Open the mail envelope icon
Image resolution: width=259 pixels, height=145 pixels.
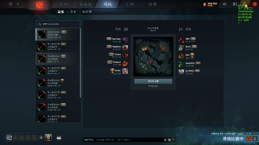pyautogui.click(x=224, y=4)
